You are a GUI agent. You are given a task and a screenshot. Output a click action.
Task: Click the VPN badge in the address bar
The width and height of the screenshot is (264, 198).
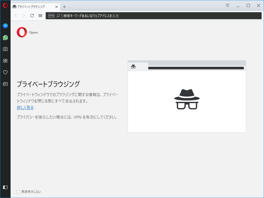pyautogui.click(x=51, y=15)
